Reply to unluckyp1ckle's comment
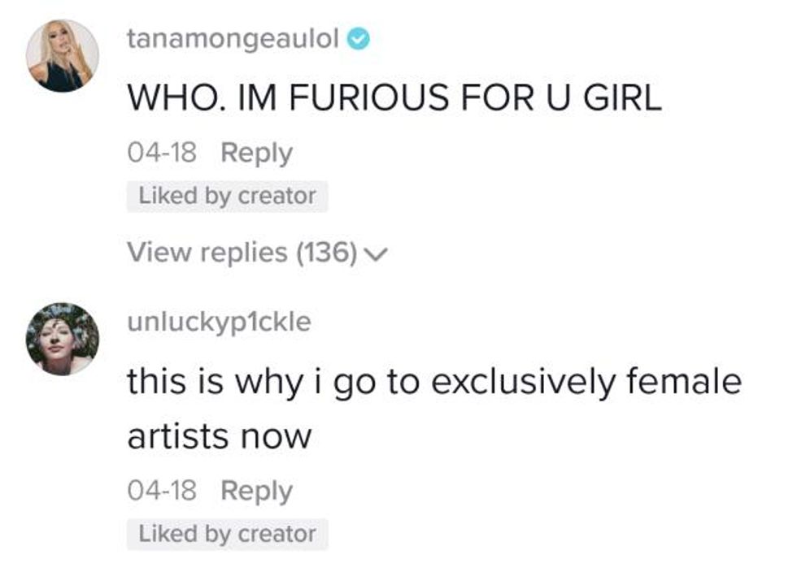 (256, 491)
